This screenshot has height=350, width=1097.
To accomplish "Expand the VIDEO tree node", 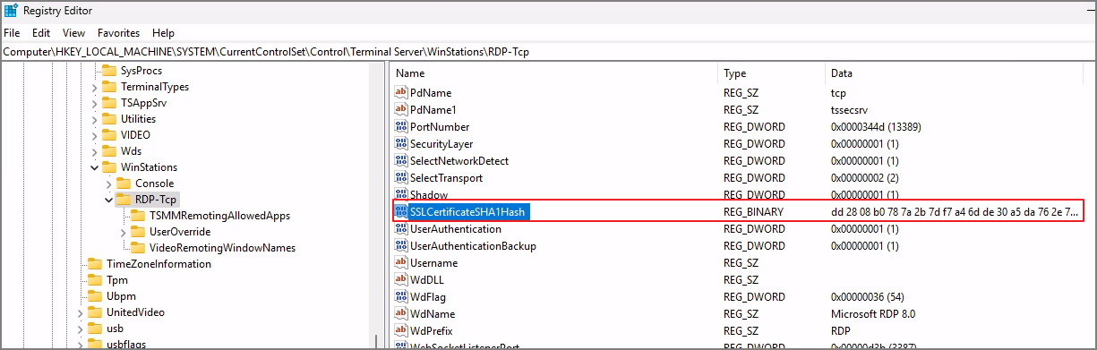I will tap(95, 135).
